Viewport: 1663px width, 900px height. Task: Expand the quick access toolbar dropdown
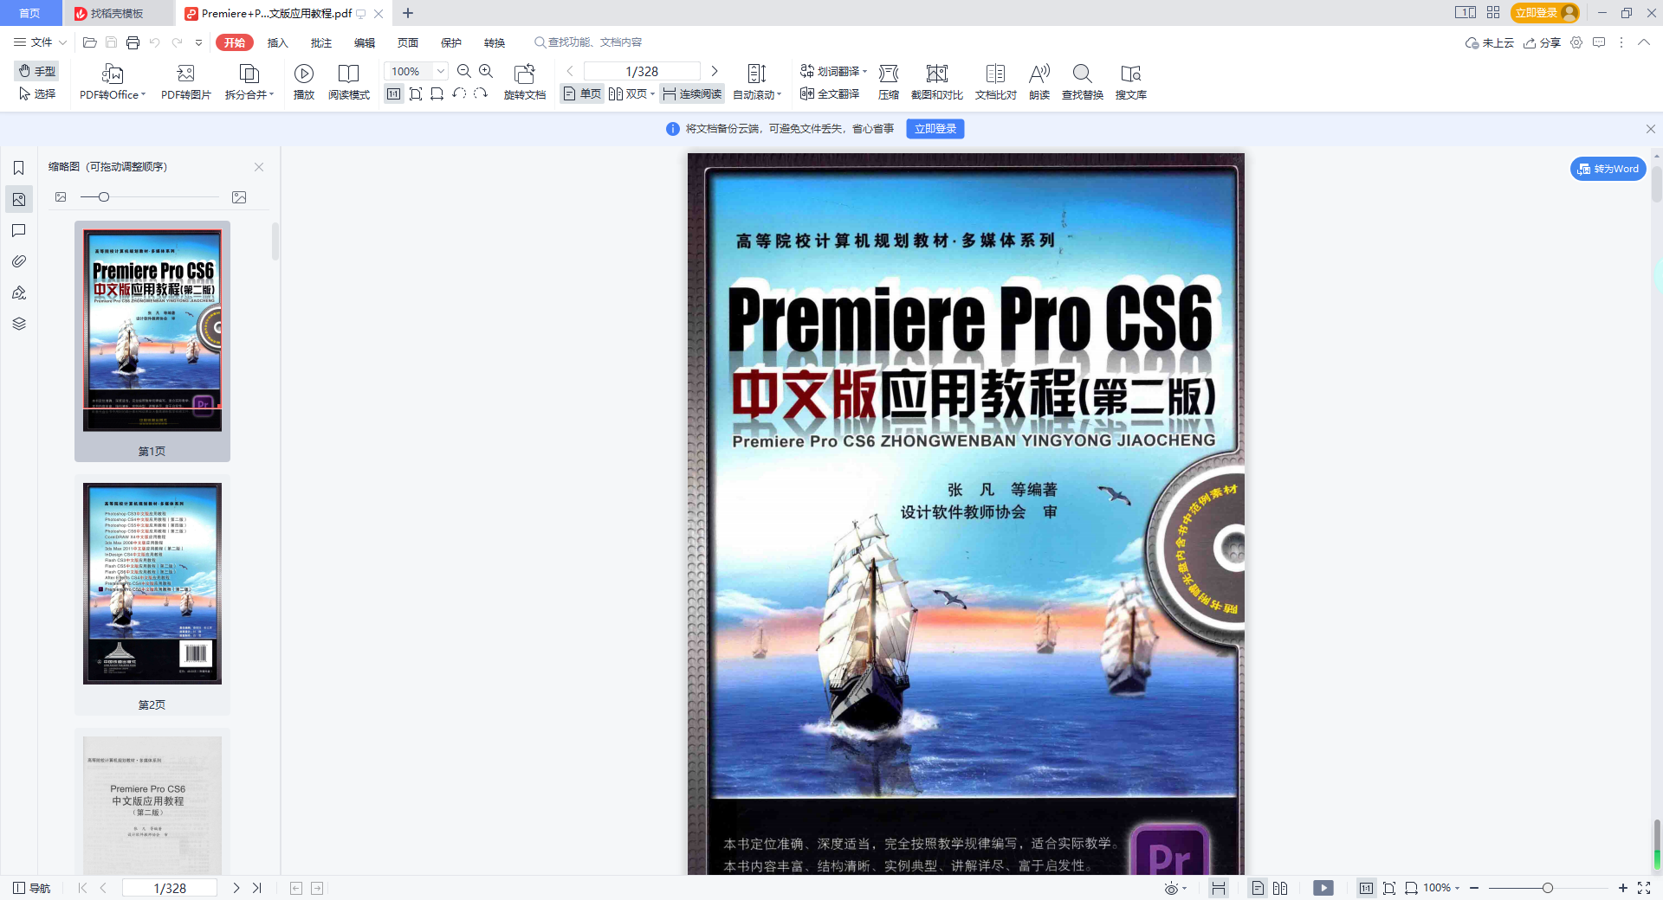(198, 42)
